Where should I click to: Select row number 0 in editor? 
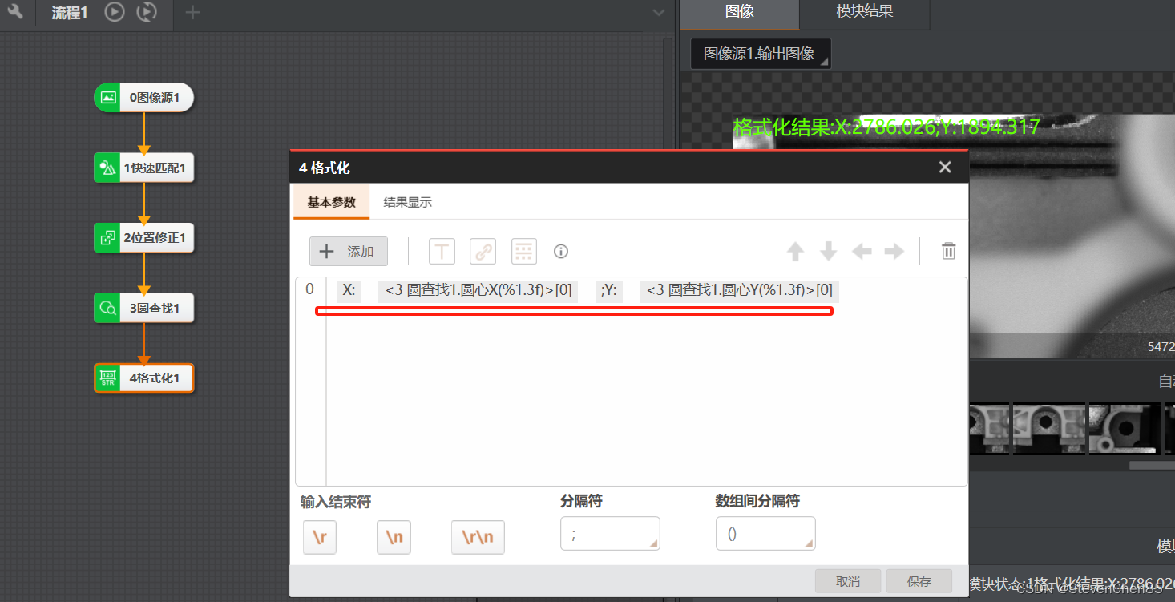click(310, 289)
